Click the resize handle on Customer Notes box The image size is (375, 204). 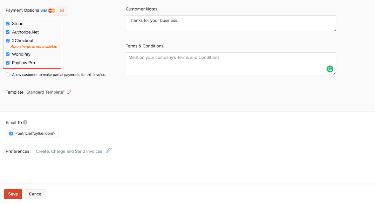pos(334,30)
